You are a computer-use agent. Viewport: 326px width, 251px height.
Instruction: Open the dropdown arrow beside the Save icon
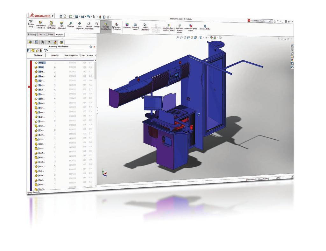pyautogui.click(x=79, y=17)
